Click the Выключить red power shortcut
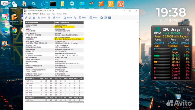The width and height of the screenshot is (195, 110). point(121,5)
